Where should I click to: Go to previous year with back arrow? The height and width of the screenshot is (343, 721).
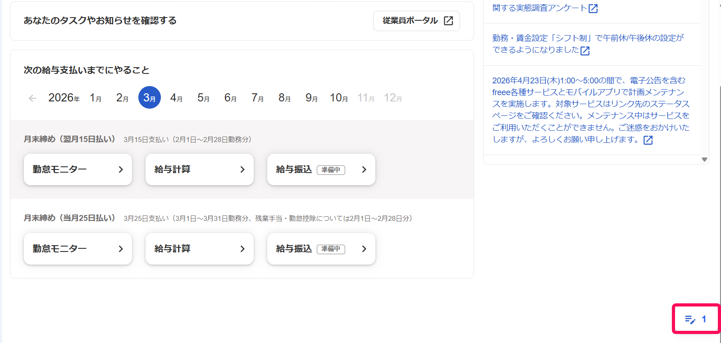[32, 98]
